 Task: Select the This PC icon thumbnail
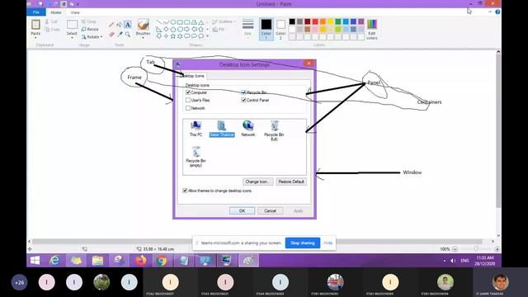click(x=196, y=129)
